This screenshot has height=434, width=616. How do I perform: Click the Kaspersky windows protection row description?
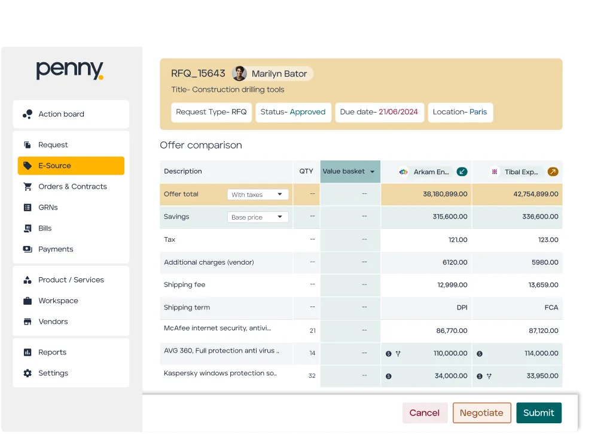coord(220,373)
